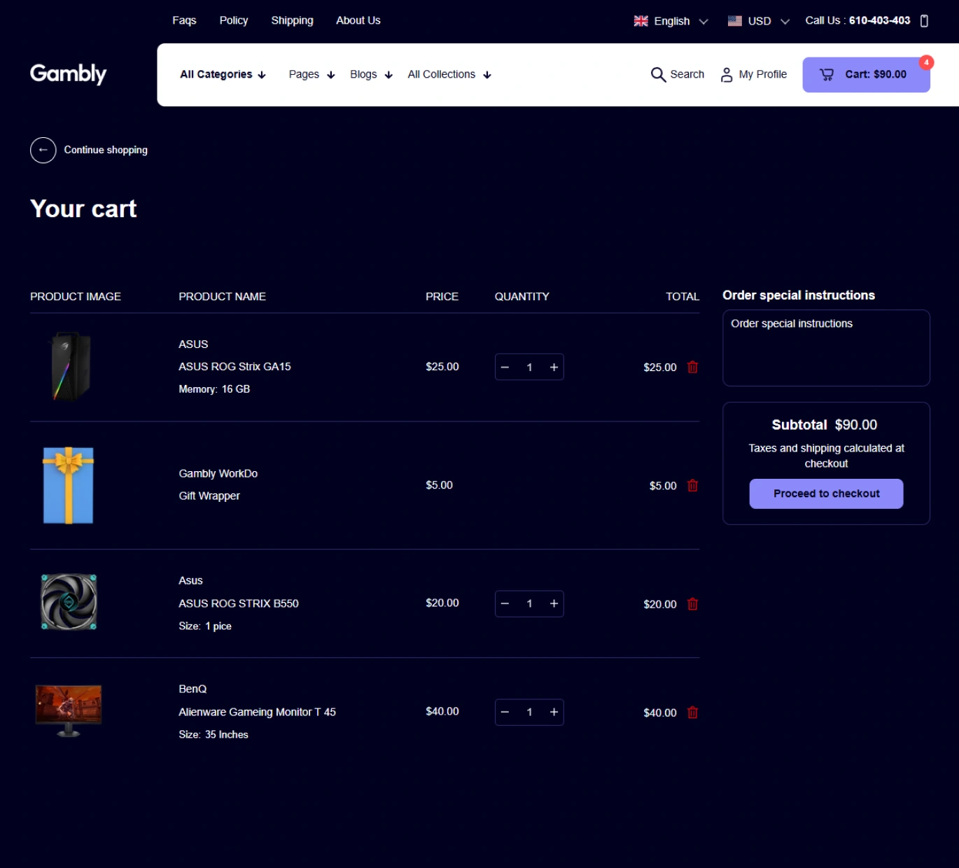Image resolution: width=959 pixels, height=868 pixels.
Task: Increase quantity of Alienware Gameing Monitor
Action: [554, 712]
